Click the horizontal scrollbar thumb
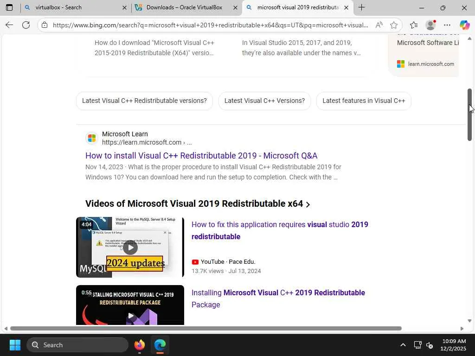Screen dimensions: 475x356 pyautogui.click(x=205, y=329)
